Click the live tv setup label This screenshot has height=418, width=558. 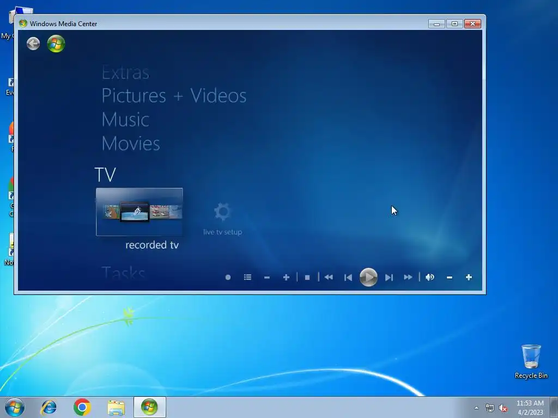[x=223, y=232]
